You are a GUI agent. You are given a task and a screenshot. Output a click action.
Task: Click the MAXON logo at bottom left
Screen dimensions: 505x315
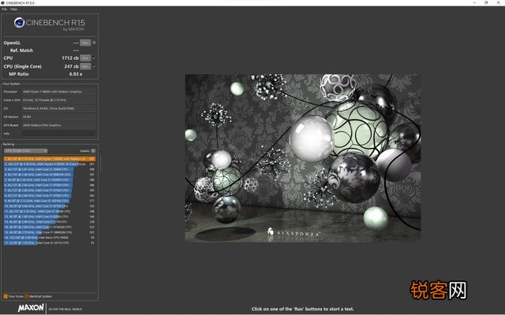coord(31,308)
